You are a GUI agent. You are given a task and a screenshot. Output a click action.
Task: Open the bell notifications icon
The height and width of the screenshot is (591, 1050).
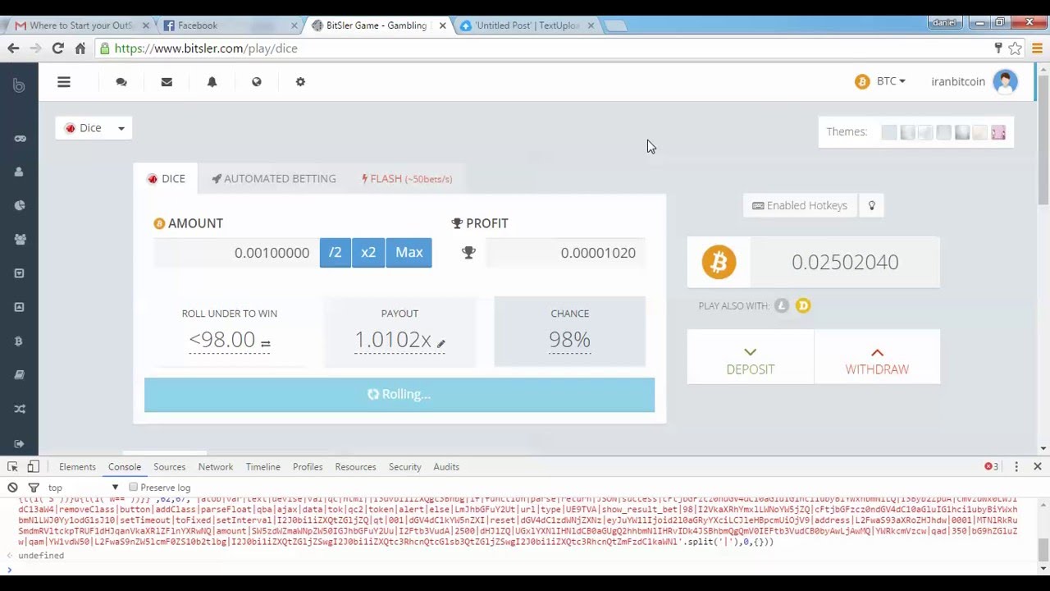212,82
